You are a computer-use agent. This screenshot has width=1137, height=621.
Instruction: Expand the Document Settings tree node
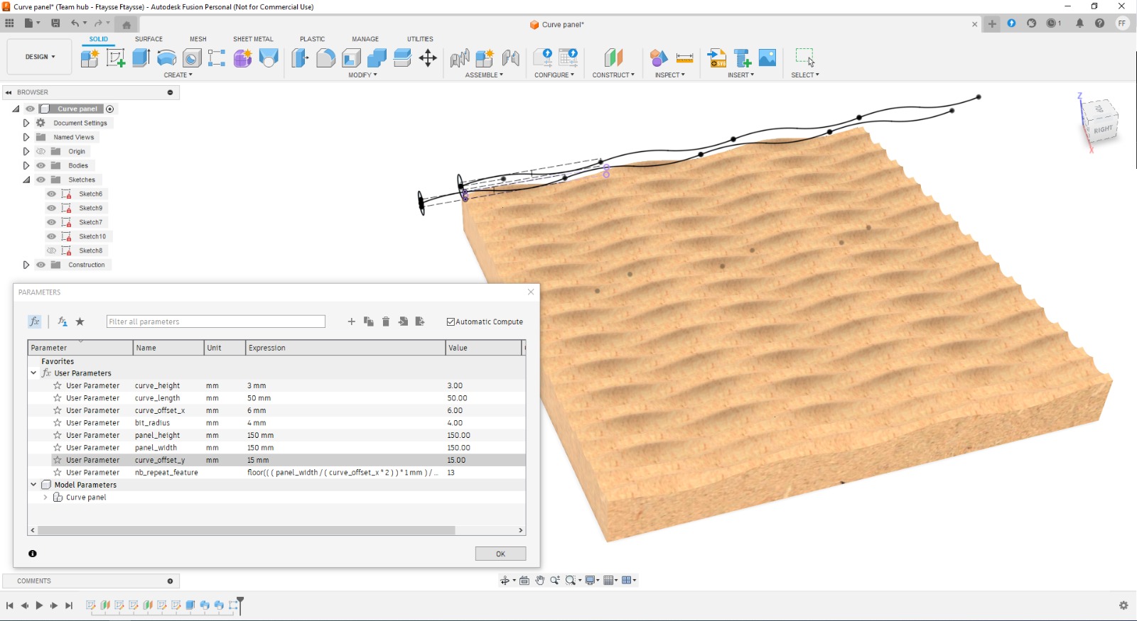pyautogui.click(x=26, y=123)
